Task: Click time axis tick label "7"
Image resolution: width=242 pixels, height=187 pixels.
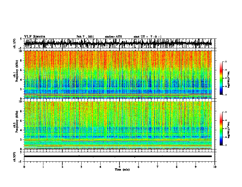Action: point(158,167)
